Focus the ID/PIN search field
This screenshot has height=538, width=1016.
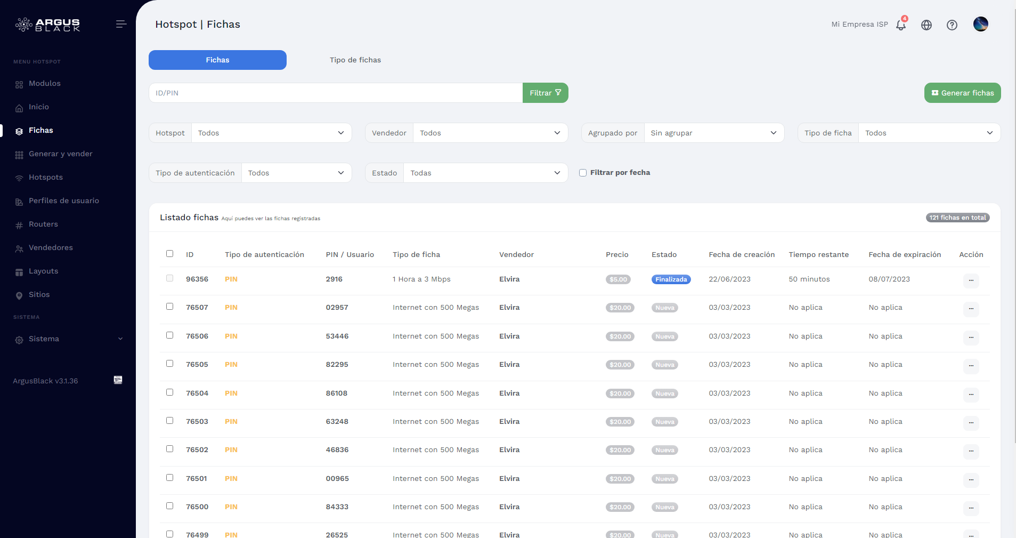pyautogui.click(x=335, y=93)
